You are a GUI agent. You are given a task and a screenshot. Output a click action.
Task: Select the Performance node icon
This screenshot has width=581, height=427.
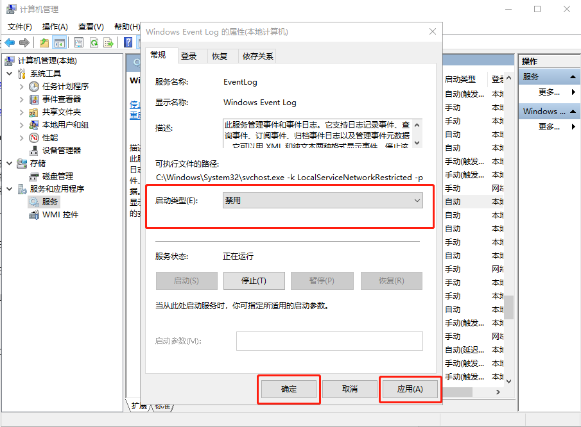click(x=34, y=138)
